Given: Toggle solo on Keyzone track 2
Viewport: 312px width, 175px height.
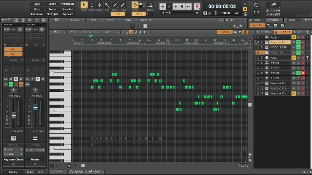Looking at the screenshot, I should pyautogui.click(x=298, y=42).
